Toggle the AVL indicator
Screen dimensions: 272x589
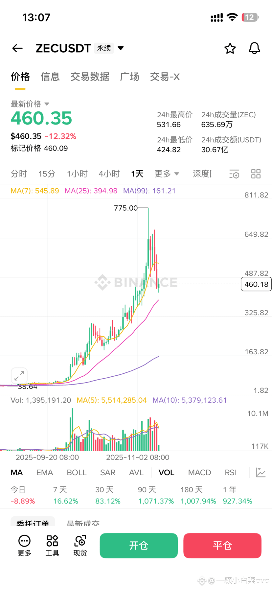(136, 473)
